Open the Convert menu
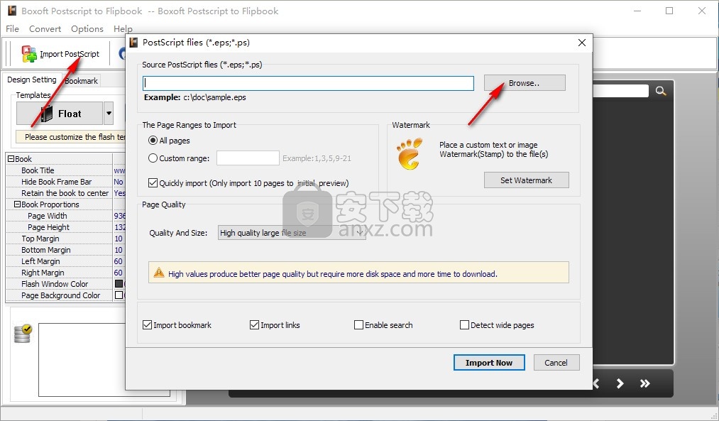Viewport: 719px width, 421px height. coord(45,29)
